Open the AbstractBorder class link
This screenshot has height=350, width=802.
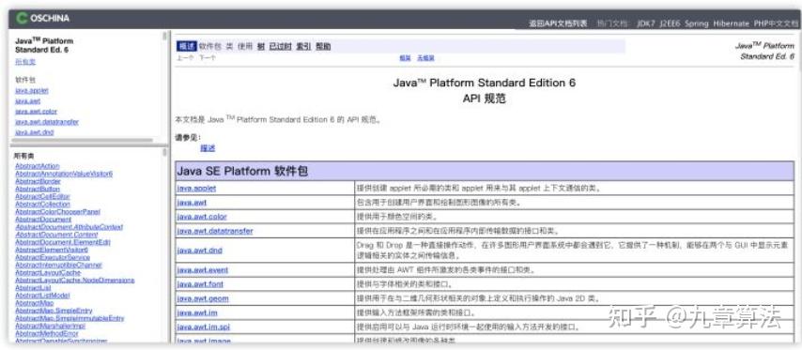pyautogui.click(x=38, y=181)
